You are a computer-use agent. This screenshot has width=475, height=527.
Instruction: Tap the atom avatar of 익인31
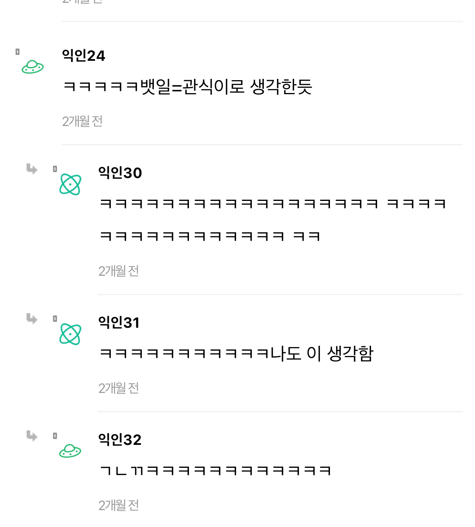(x=71, y=334)
